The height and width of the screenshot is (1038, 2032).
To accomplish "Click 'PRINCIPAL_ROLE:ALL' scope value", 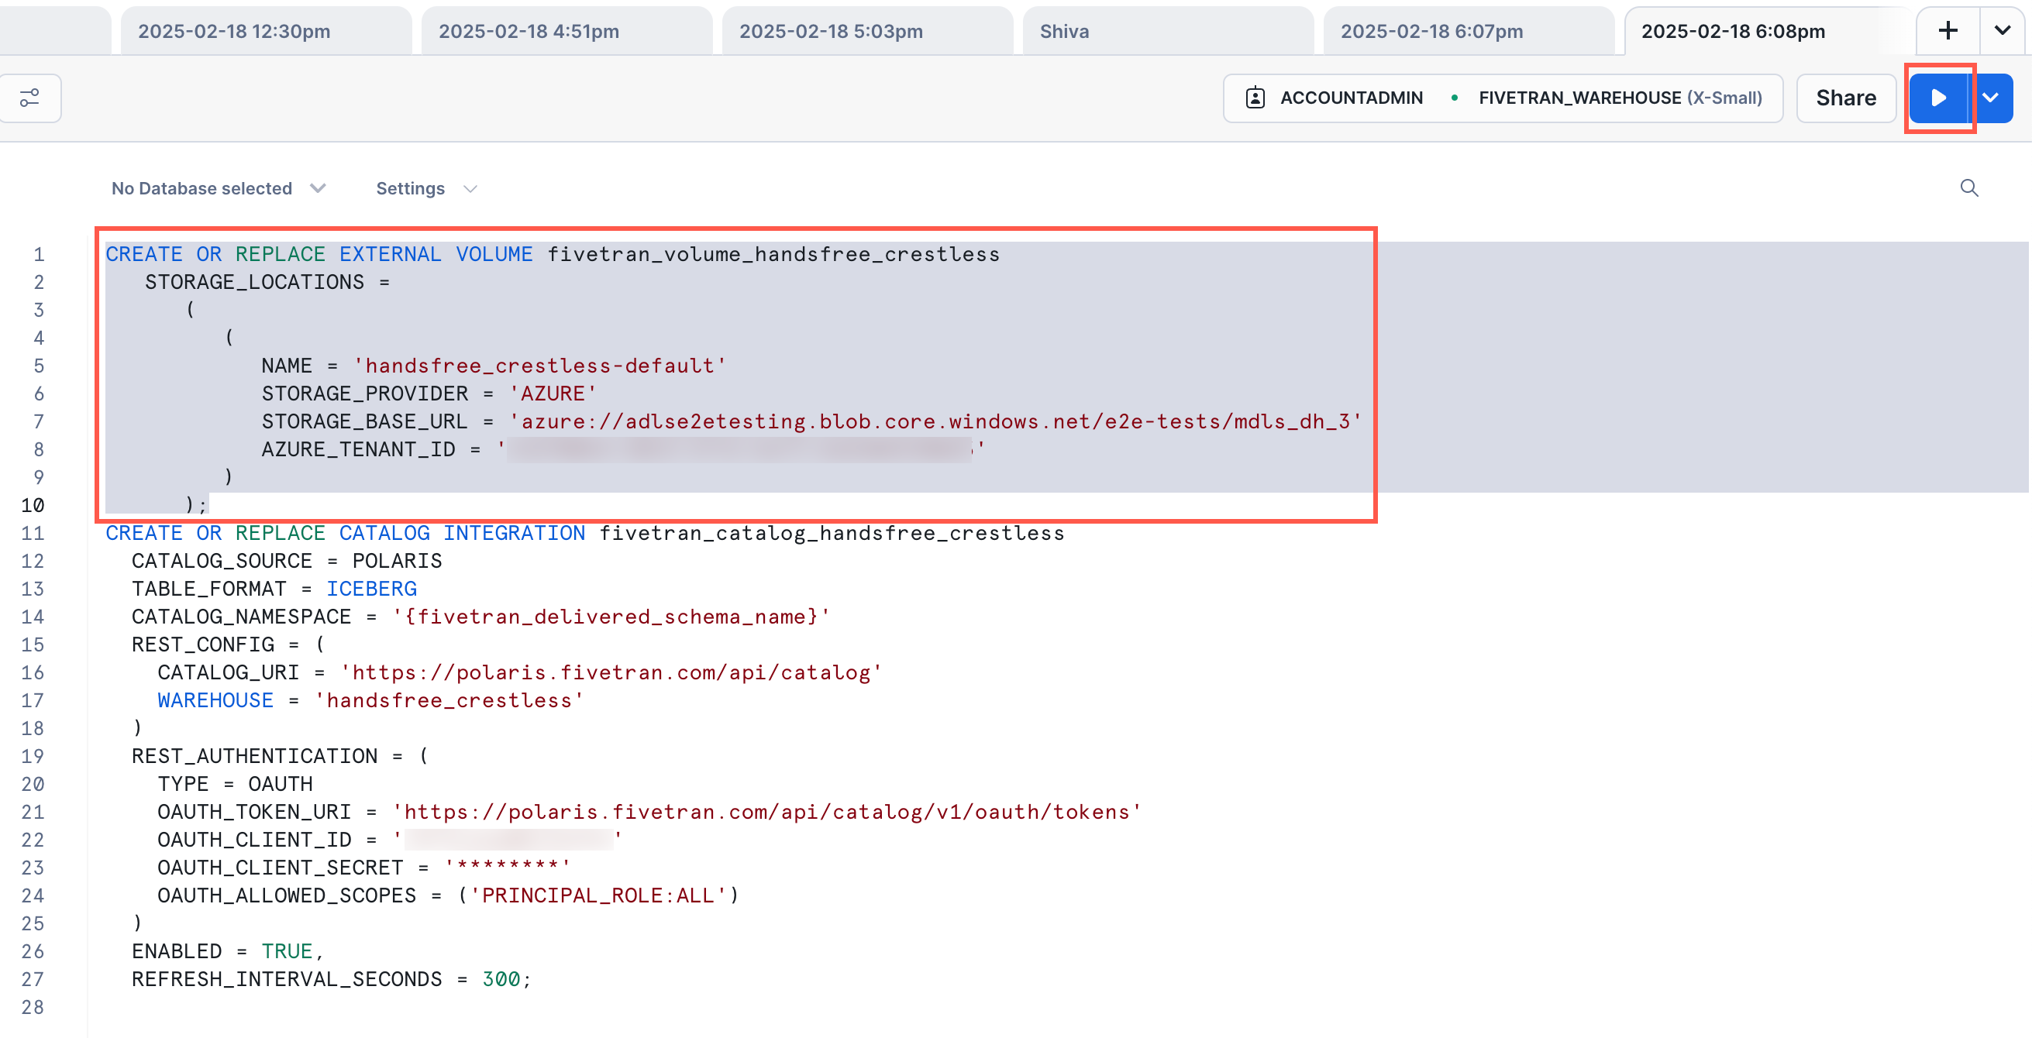I will [598, 895].
